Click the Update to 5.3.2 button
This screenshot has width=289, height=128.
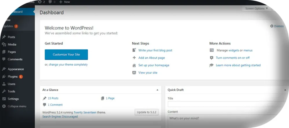point(147,112)
